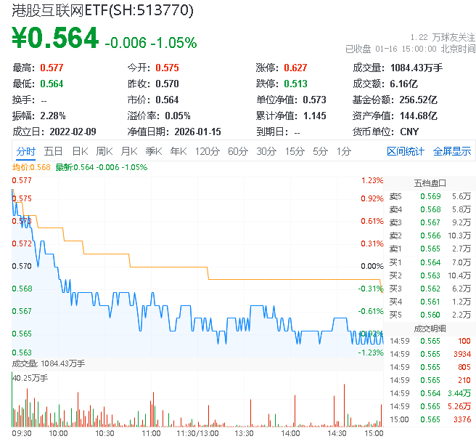This screenshot has height=447, width=476.
Task: Select the 日K daily candlestick tab
Action: (79, 151)
